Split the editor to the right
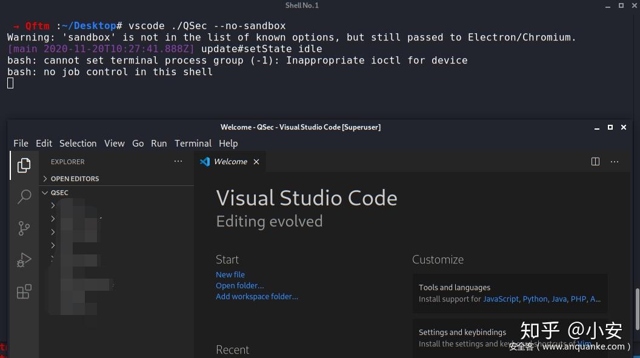 pos(595,162)
